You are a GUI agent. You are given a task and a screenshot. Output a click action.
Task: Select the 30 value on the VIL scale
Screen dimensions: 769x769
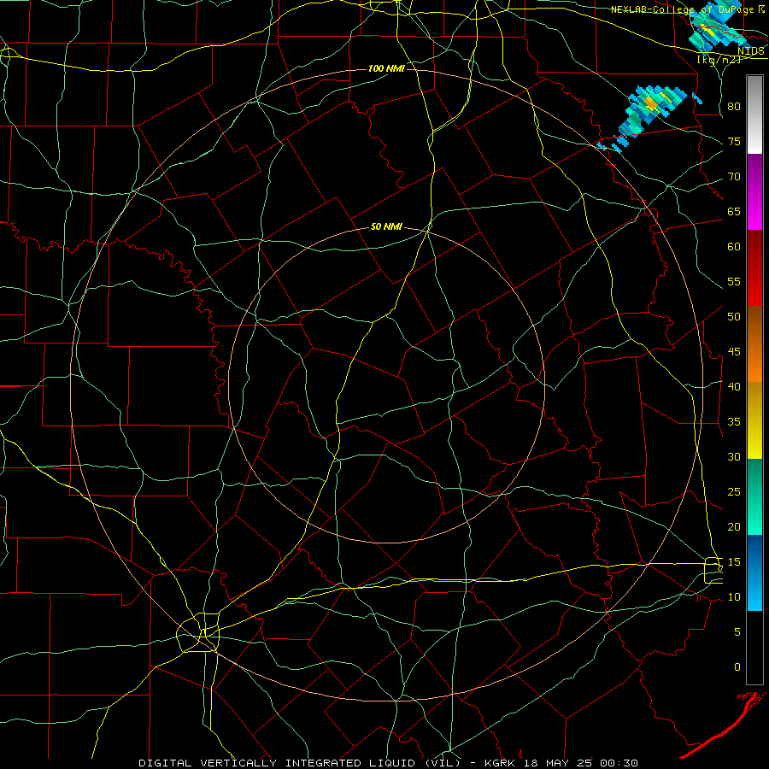[734, 457]
